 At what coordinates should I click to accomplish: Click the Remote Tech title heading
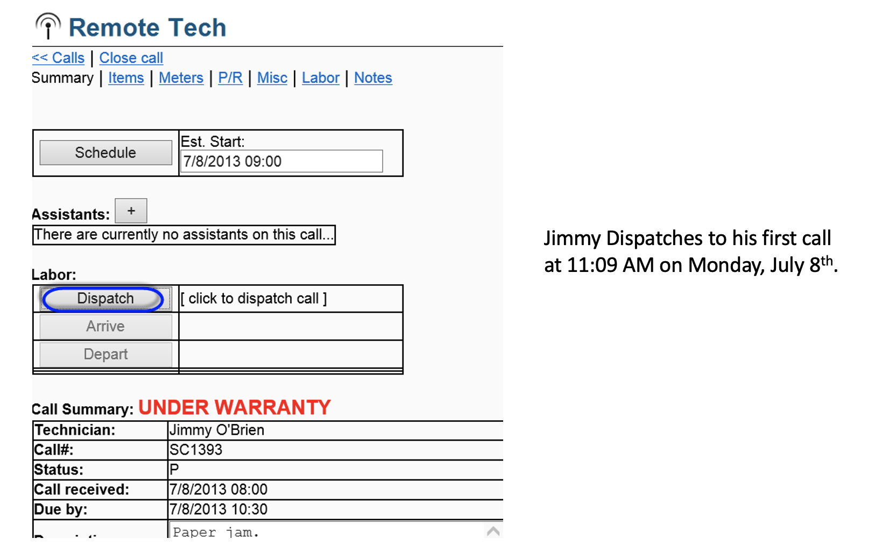pyautogui.click(x=147, y=27)
